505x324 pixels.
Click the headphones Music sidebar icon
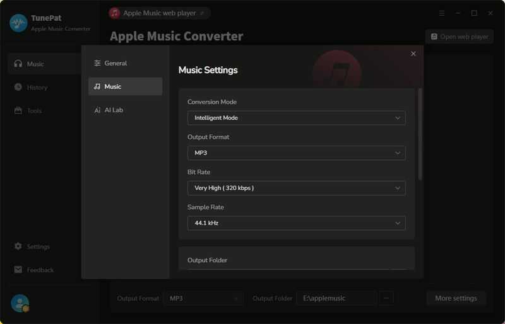(x=18, y=64)
